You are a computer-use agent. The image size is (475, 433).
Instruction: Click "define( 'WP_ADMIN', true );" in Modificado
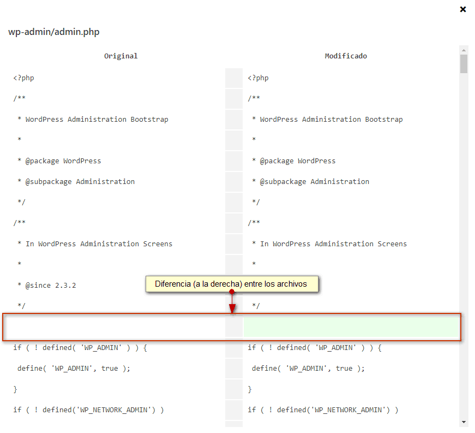point(308,369)
